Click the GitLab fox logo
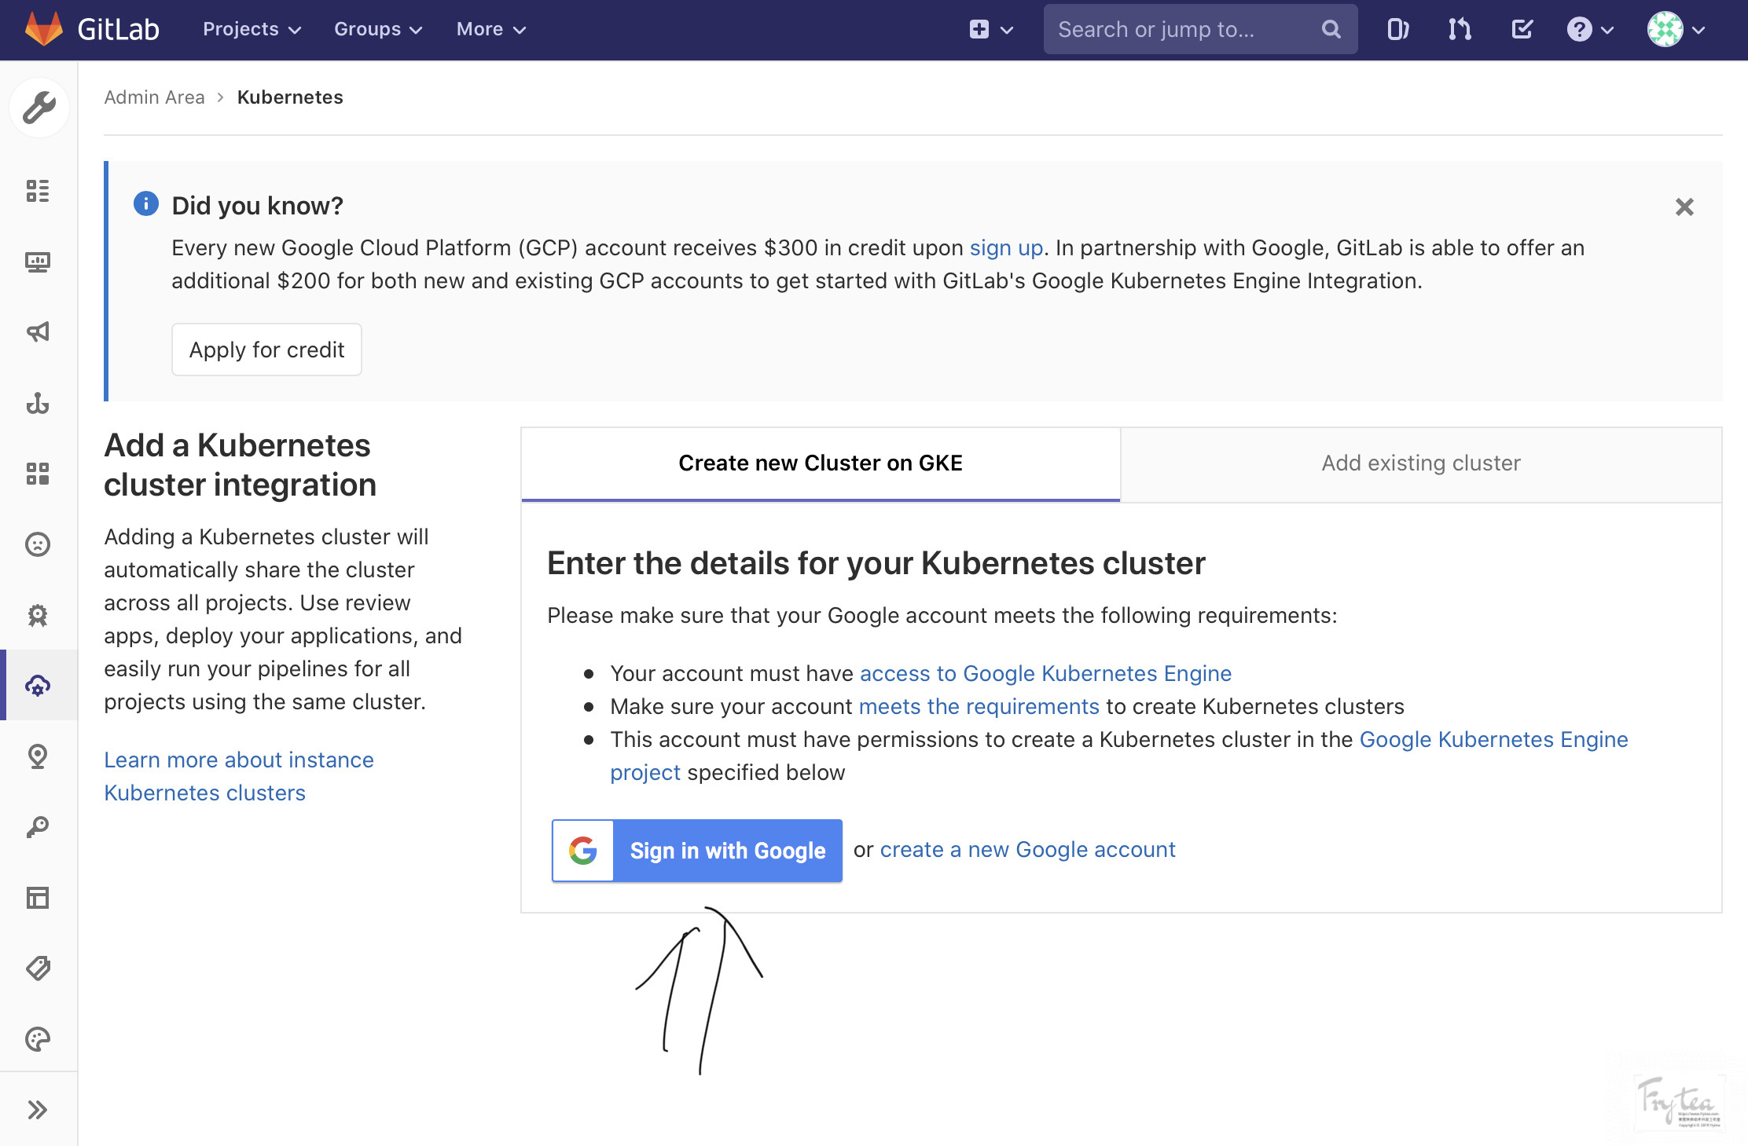Screen dimensions: 1748x1146 (44, 29)
